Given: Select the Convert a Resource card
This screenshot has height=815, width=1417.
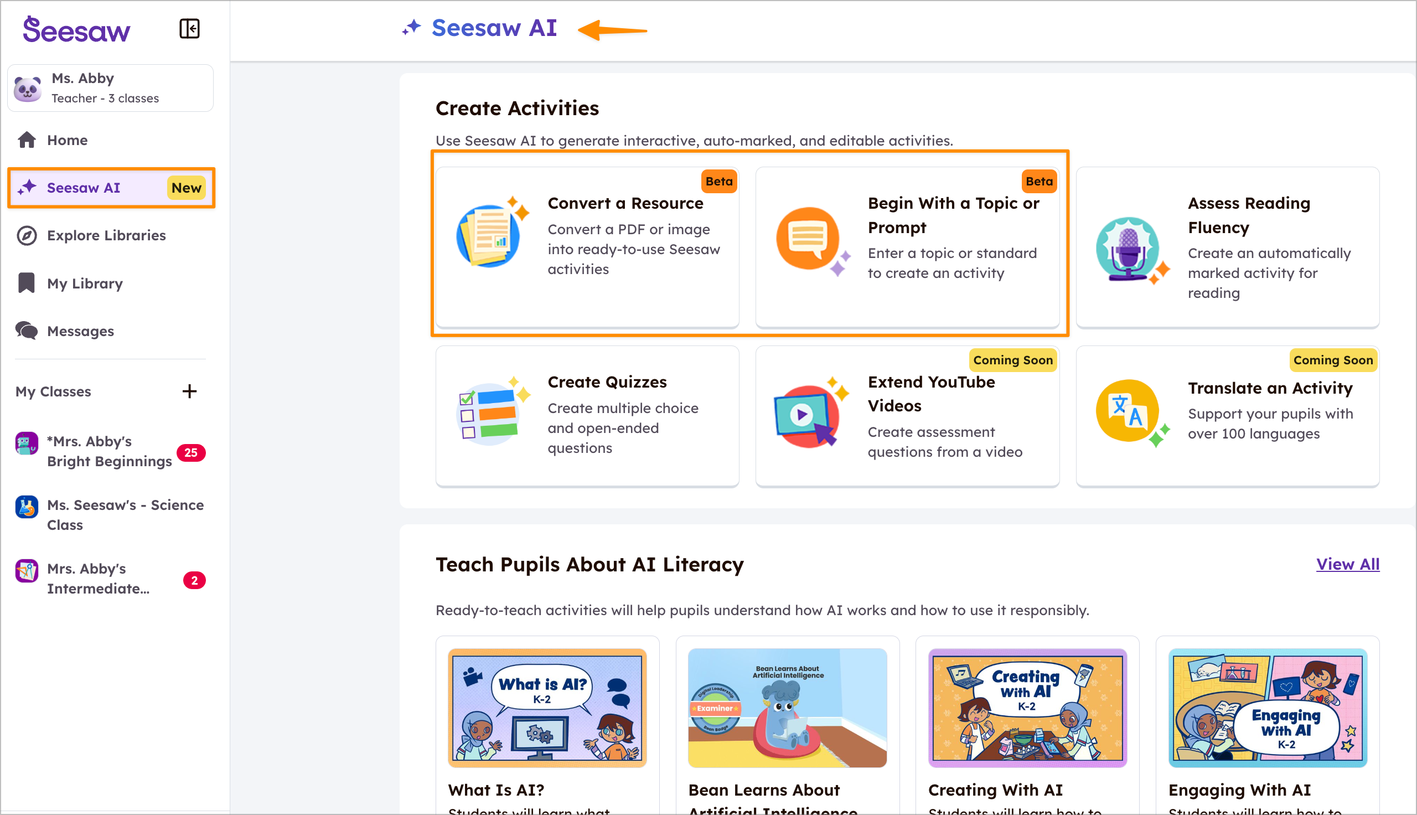Looking at the screenshot, I should click(587, 246).
